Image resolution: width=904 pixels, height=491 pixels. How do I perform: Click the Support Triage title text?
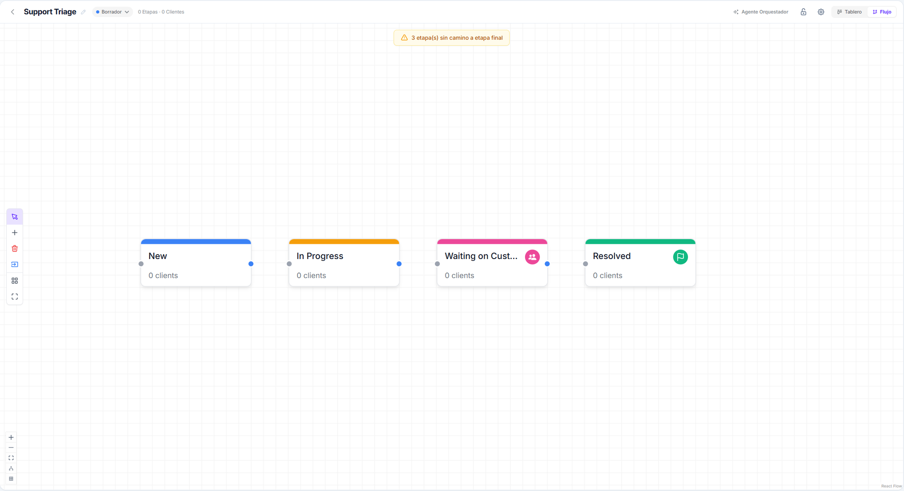click(50, 12)
